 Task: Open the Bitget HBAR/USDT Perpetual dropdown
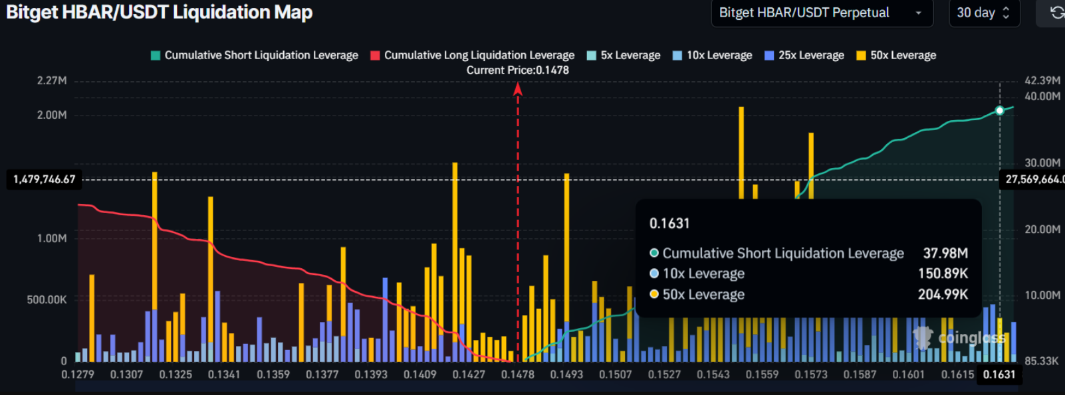click(822, 13)
